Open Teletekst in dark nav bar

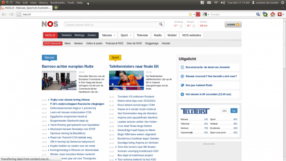click(66, 35)
